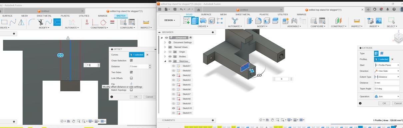
Task: Select the Fillet tool in Modify group
Action: tap(258, 21)
